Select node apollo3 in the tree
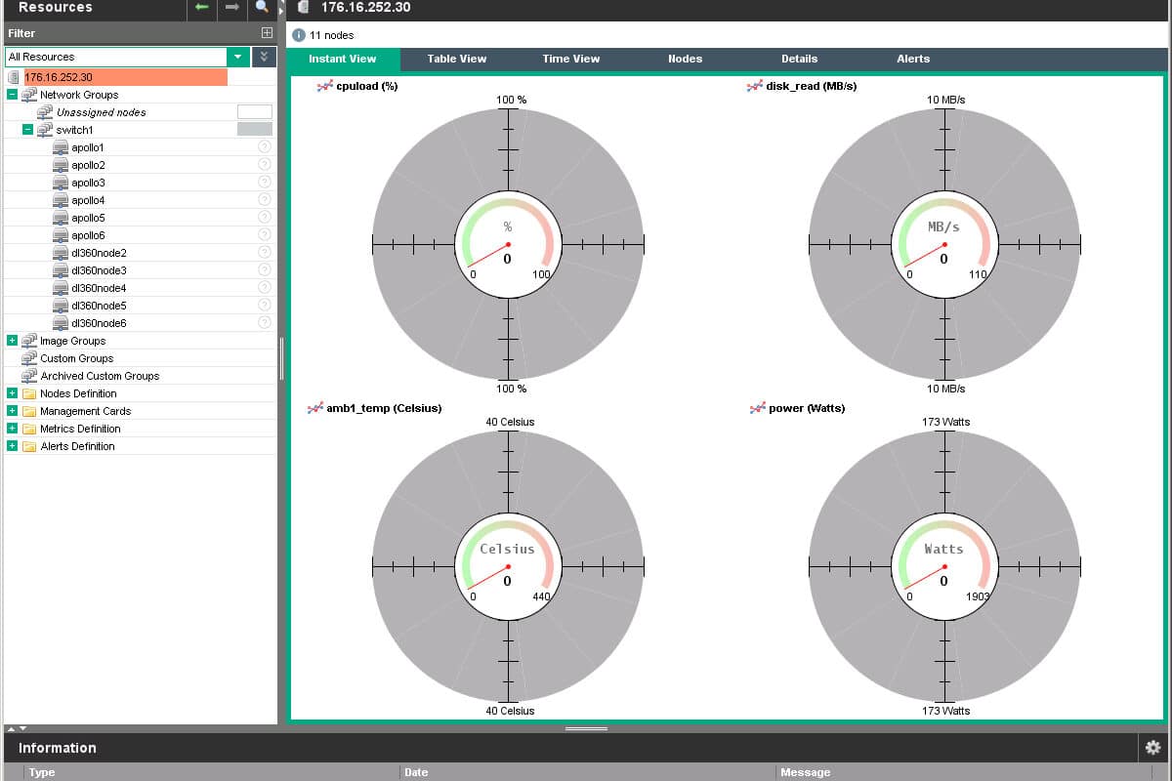This screenshot has height=781, width=1172. 88,183
